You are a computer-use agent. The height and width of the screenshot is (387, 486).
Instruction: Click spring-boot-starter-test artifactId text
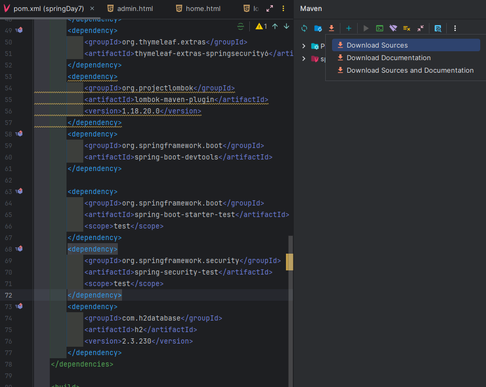(x=185, y=215)
